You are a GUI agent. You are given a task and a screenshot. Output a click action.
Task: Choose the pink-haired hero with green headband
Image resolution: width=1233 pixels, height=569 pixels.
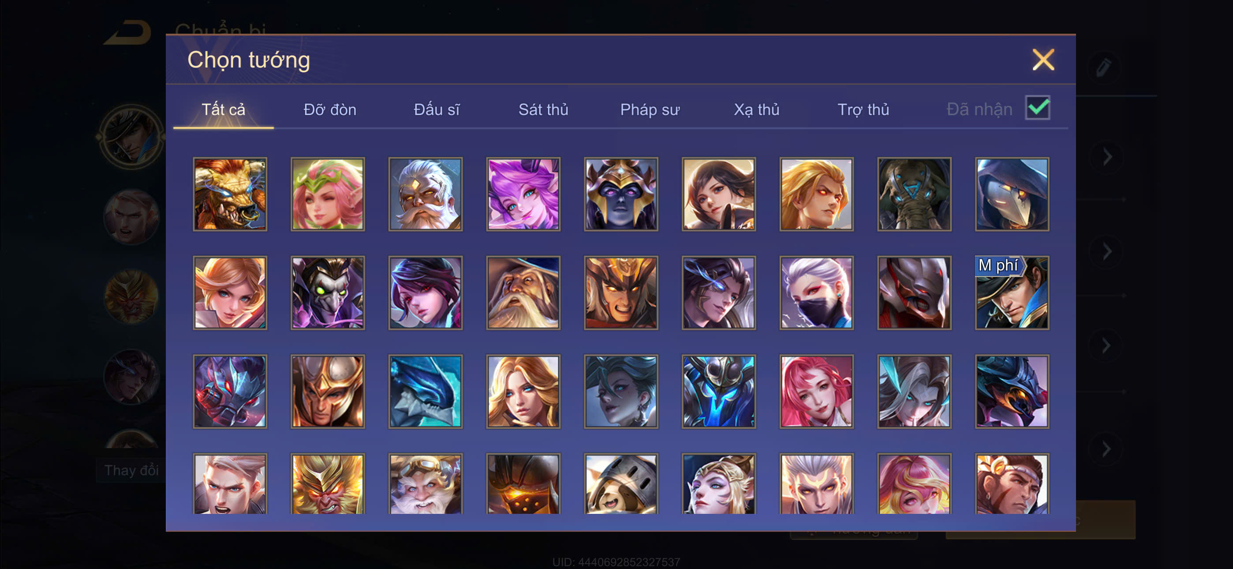[327, 194]
